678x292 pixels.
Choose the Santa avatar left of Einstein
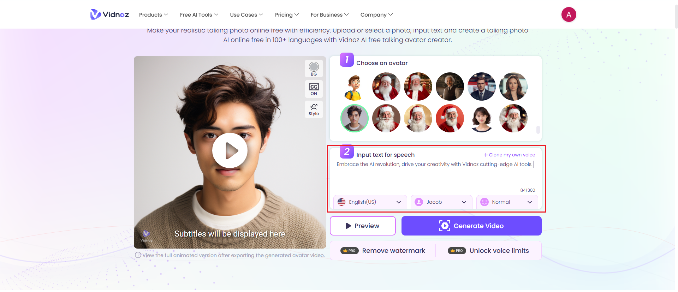pos(418,87)
